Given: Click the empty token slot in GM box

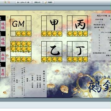Looking at the screenshot, I should [x=13, y=34].
